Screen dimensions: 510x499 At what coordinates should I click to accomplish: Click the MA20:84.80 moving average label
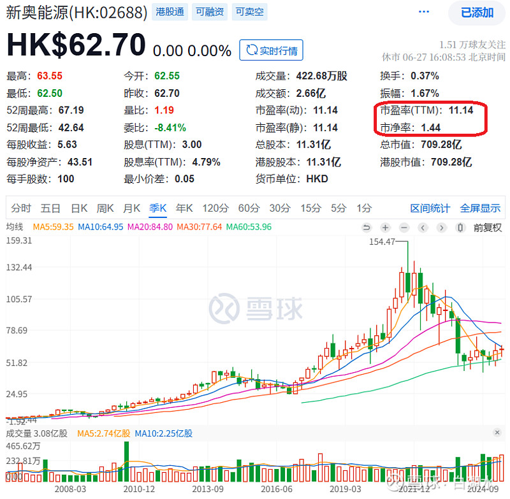pos(150,227)
